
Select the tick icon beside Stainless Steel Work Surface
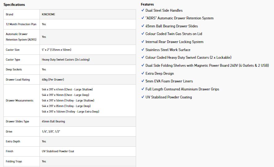point(143,50)
